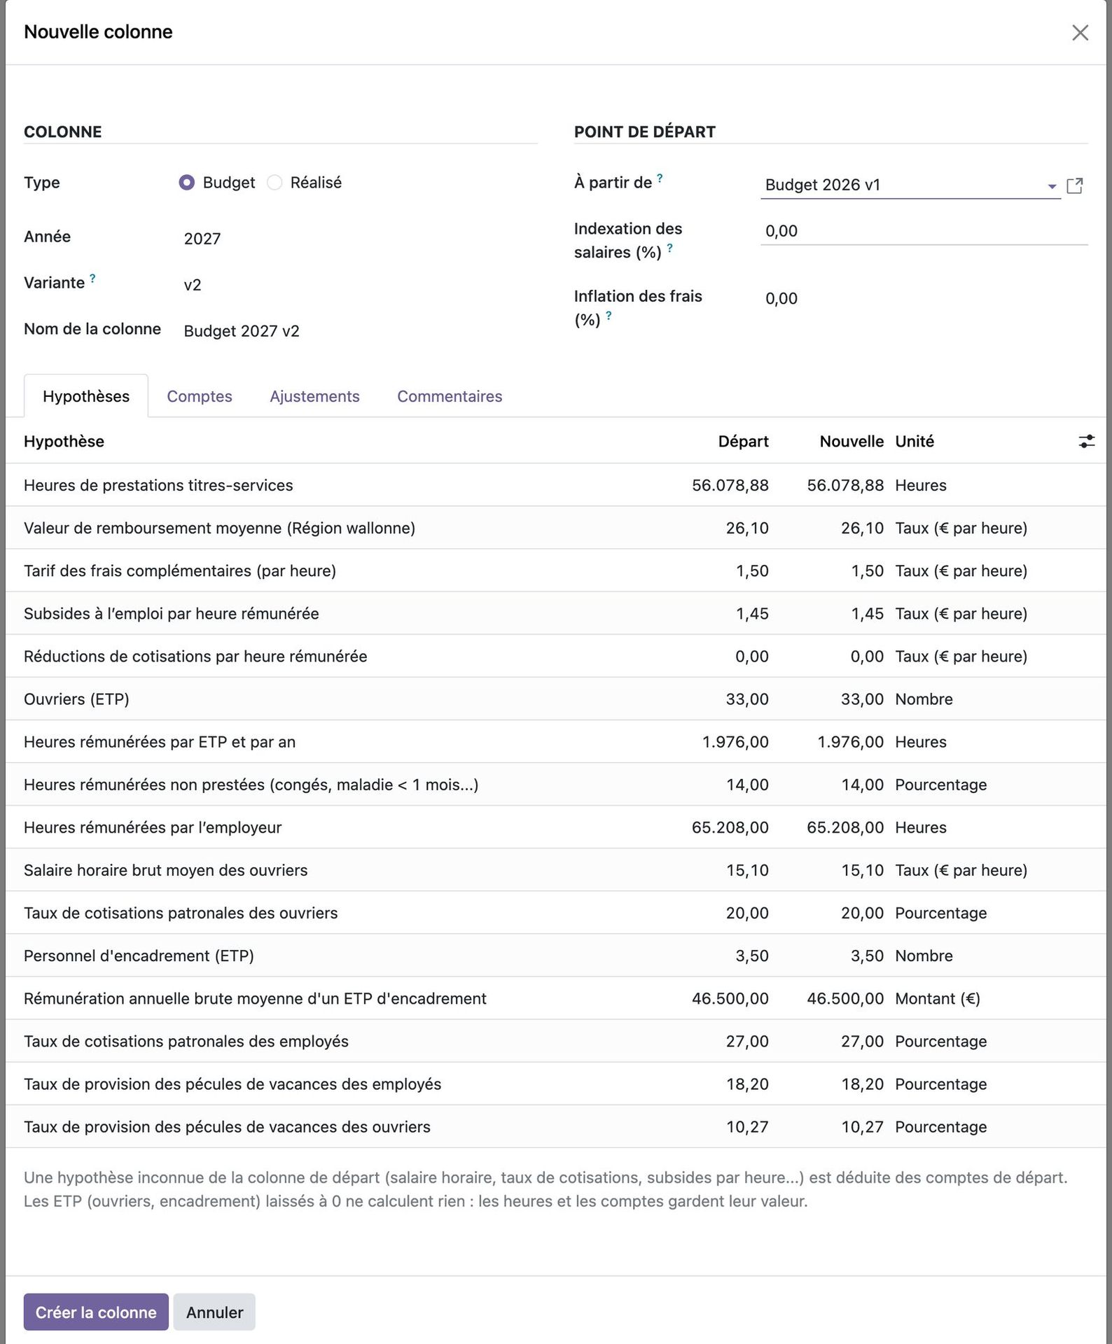This screenshot has width=1112, height=1344.
Task: Edit new Subsides à l'emploi value
Action: tap(867, 613)
